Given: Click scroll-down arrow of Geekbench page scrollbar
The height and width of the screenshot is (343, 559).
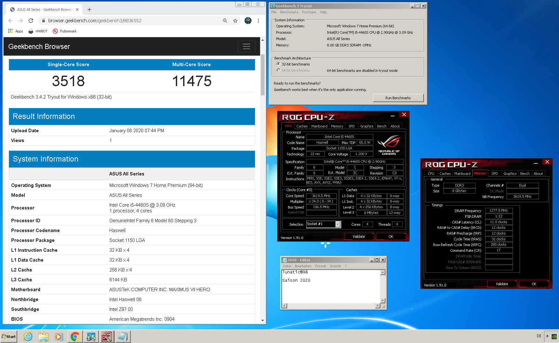Looking at the screenshot, I should click(x=263, y=320).
